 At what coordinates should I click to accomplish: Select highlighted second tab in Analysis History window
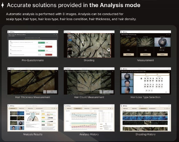coord(78,108)
